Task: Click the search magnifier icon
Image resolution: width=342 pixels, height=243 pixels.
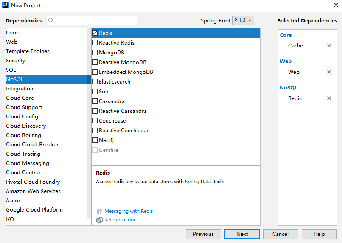Action: (51, 21)
